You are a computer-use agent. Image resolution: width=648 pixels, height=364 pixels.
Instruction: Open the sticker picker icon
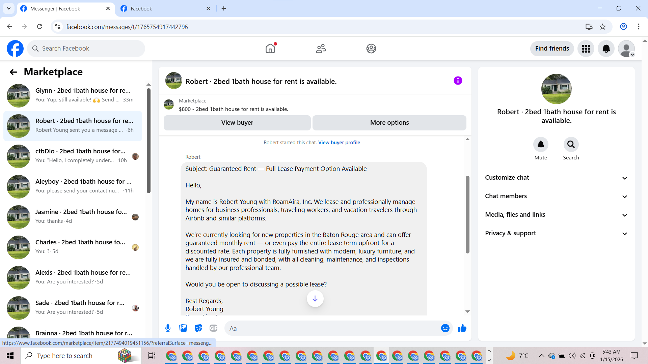(198, 328)
